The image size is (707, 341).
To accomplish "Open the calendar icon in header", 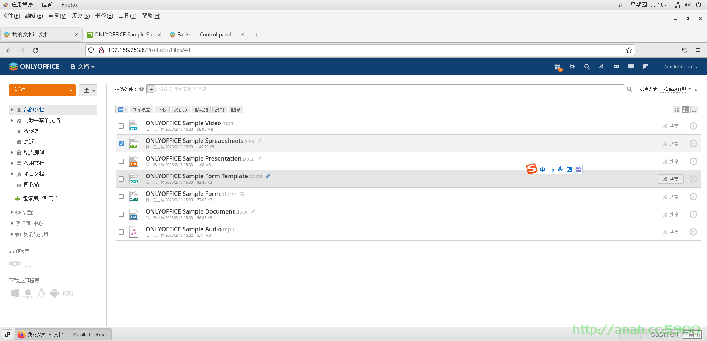I will [646, 67].
